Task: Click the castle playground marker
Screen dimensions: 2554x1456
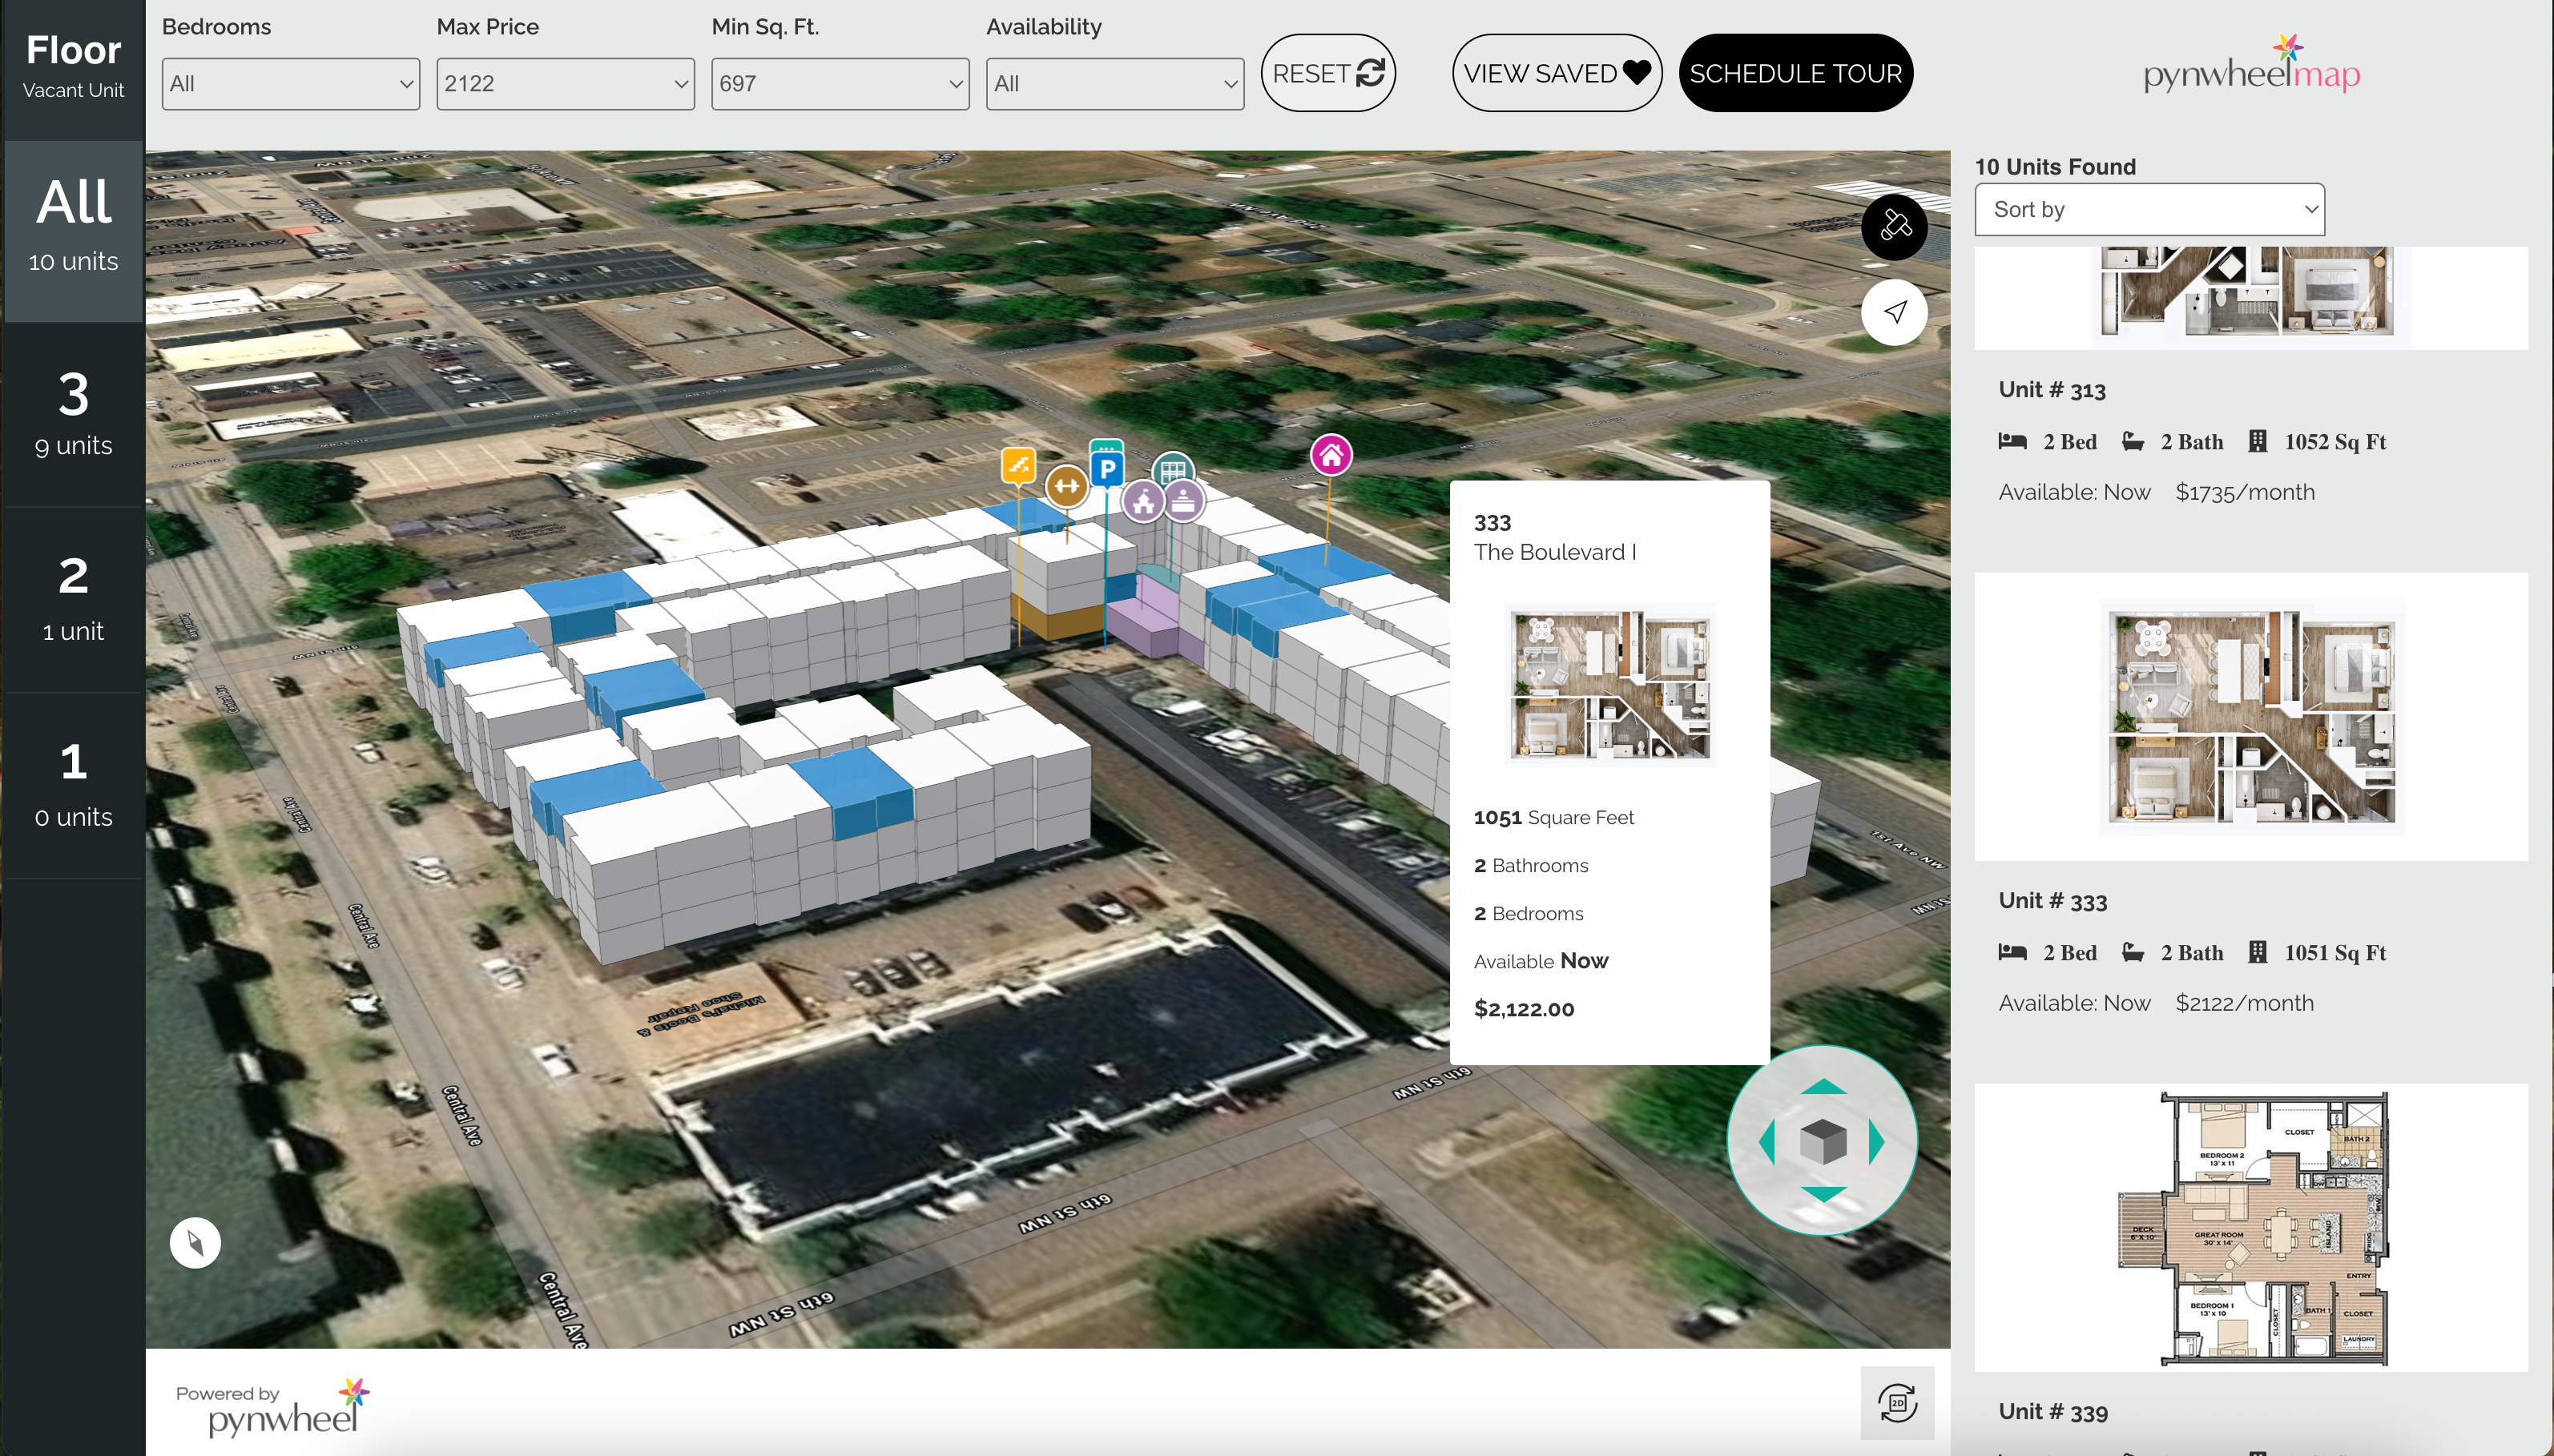Action: pyautogui.click(x=1143, y=502)
